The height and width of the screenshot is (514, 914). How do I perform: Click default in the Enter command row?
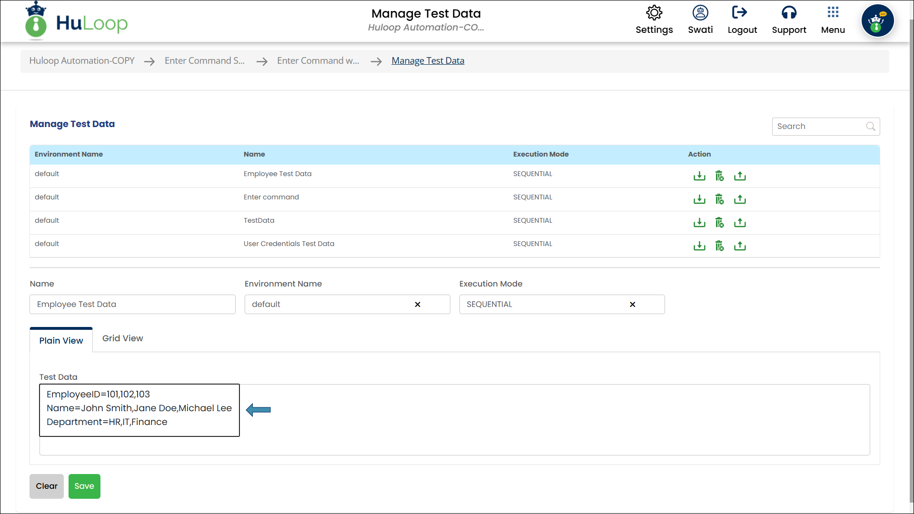click(x=47, y=197)
